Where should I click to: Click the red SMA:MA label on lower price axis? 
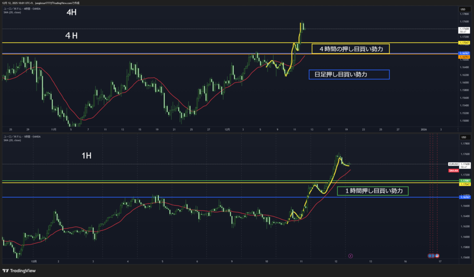(x=454, y=170)
